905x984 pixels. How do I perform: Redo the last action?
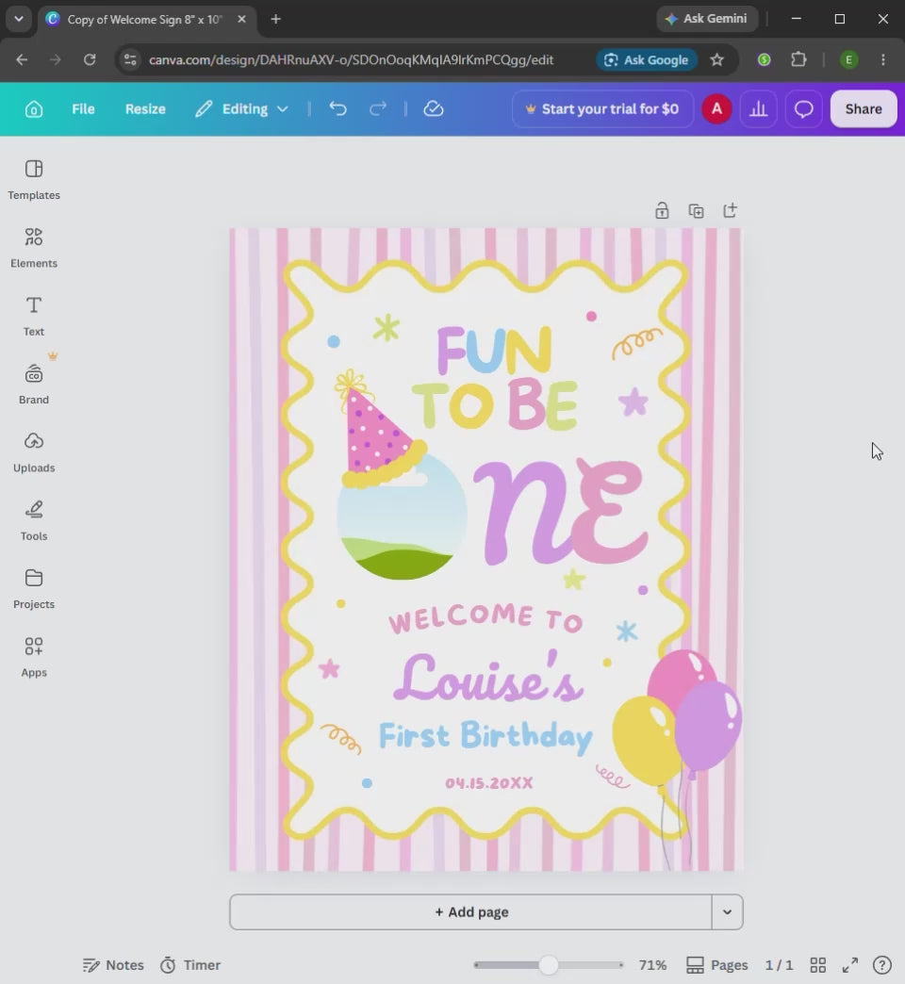(x=378, y=109)
